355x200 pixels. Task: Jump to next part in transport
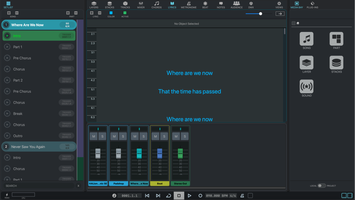(158, 196)
